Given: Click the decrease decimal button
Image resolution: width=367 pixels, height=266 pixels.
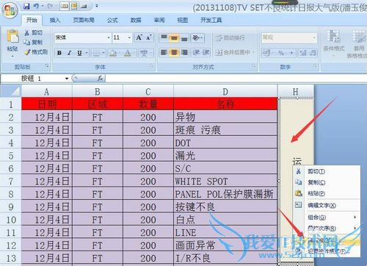Looking at the screenshot, I should point(313,53).
